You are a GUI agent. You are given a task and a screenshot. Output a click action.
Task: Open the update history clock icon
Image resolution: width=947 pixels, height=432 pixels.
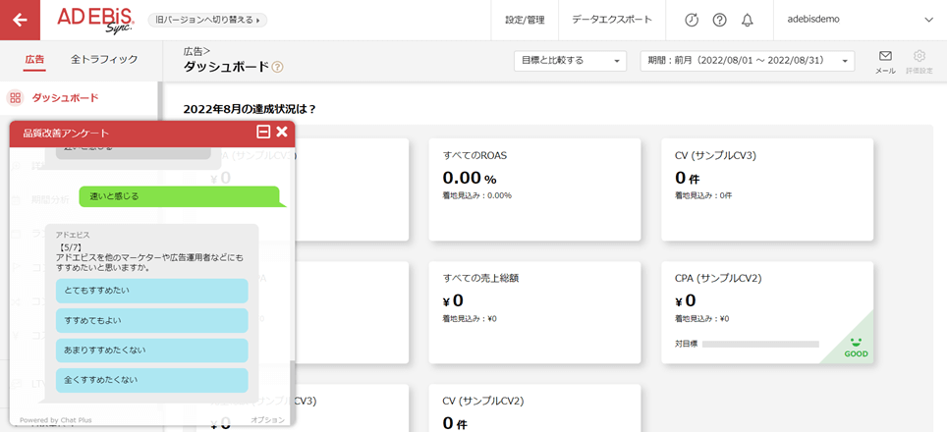click(x=692, y=20)
